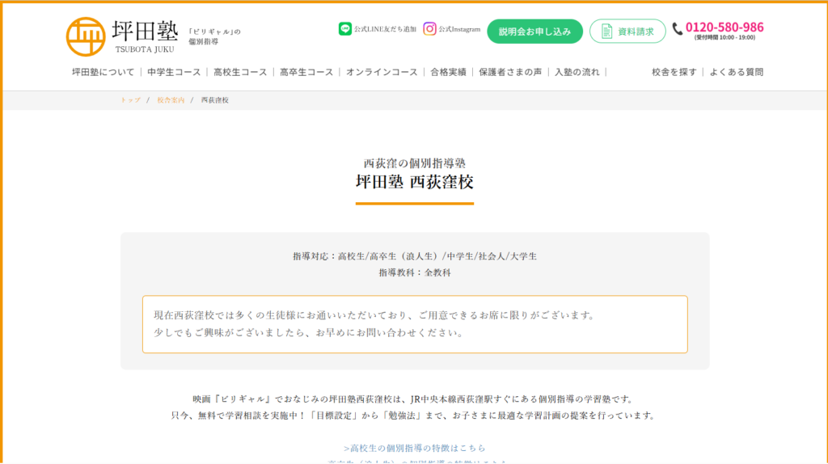The image size is (828, 464).
Task: Select 高卒生コース in navigation
Action: click(306, 72)
